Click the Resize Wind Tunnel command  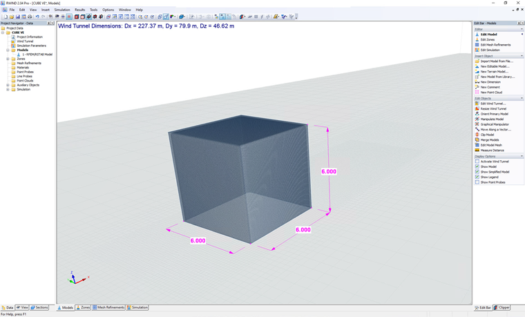(493, 109)
